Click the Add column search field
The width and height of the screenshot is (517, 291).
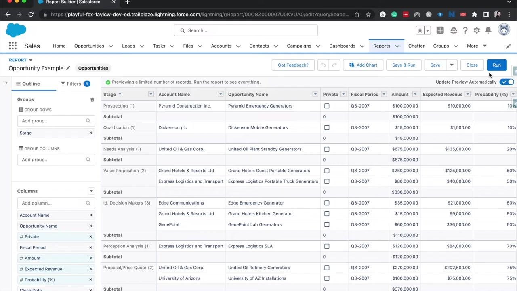tap(56, 203)
